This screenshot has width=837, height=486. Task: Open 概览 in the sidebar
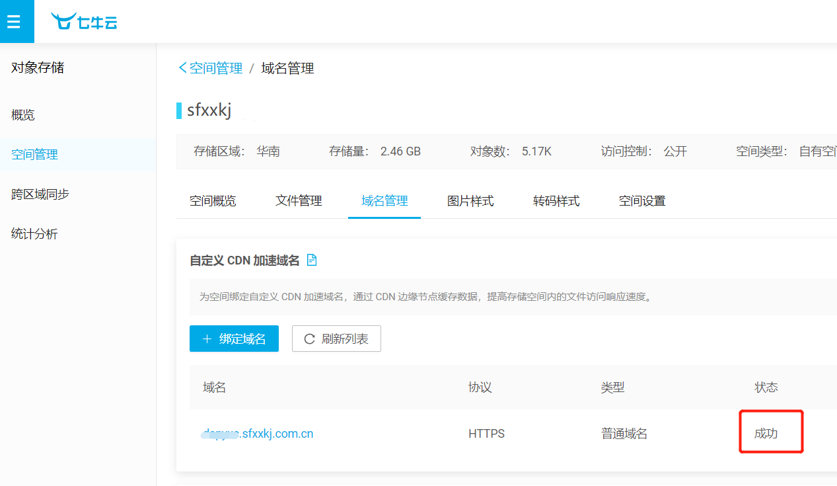tap(23, 115)
